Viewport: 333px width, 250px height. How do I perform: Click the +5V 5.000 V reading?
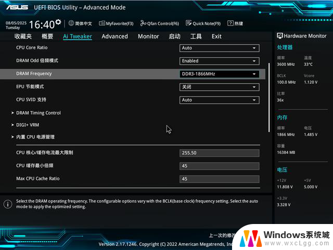coord(311,187)
